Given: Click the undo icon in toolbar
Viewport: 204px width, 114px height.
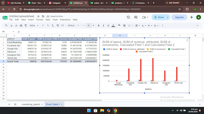Looking at the screenshot, I should coord(11,26).
